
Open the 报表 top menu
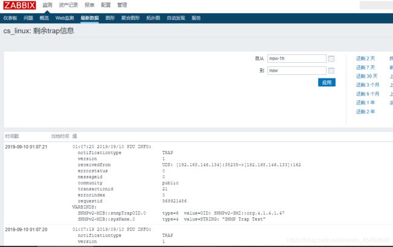89,5
